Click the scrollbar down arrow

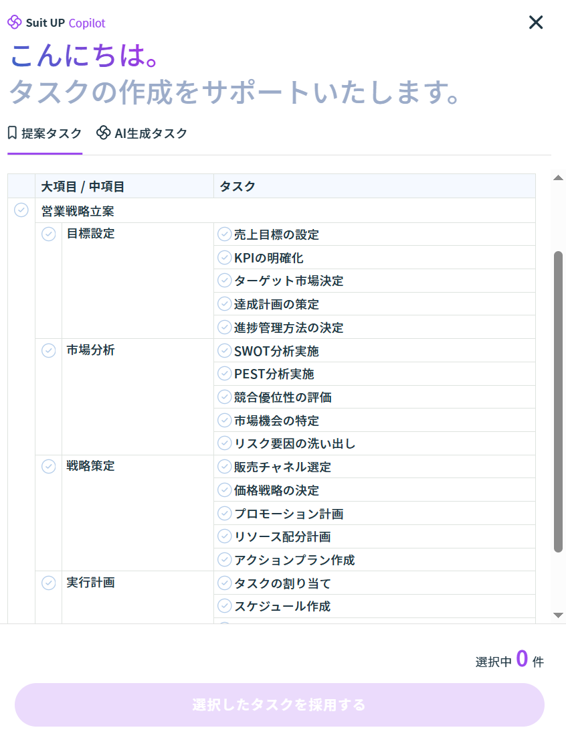pyautogui.click(x=558, y=615)
